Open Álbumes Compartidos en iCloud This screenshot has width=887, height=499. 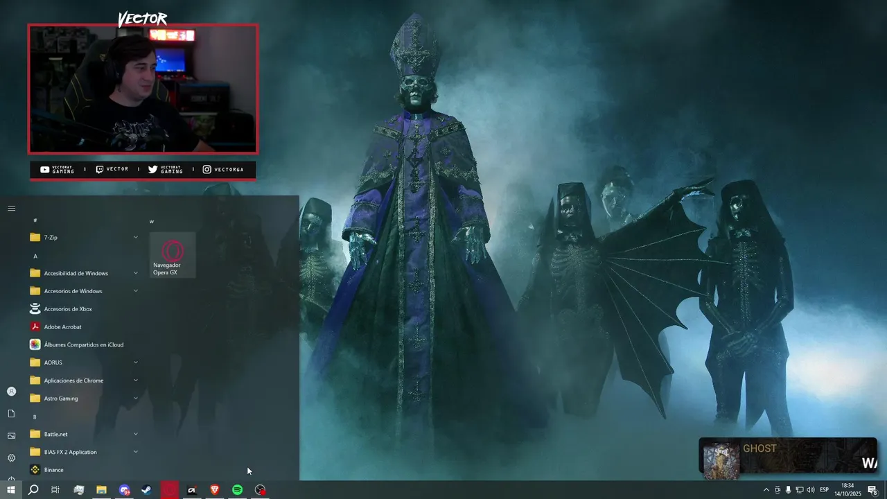point(84,344)
